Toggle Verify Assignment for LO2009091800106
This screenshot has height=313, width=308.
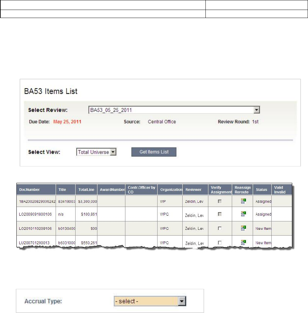click(x=220, y=214)
